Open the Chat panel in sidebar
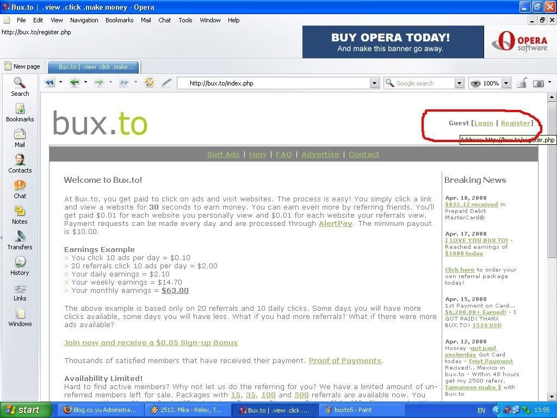Viewport: 557px width, 418px height. point(20,189)
